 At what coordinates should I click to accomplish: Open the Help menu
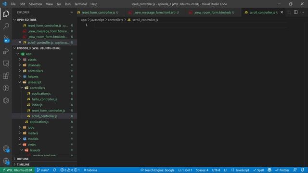(x=94, y=4)
